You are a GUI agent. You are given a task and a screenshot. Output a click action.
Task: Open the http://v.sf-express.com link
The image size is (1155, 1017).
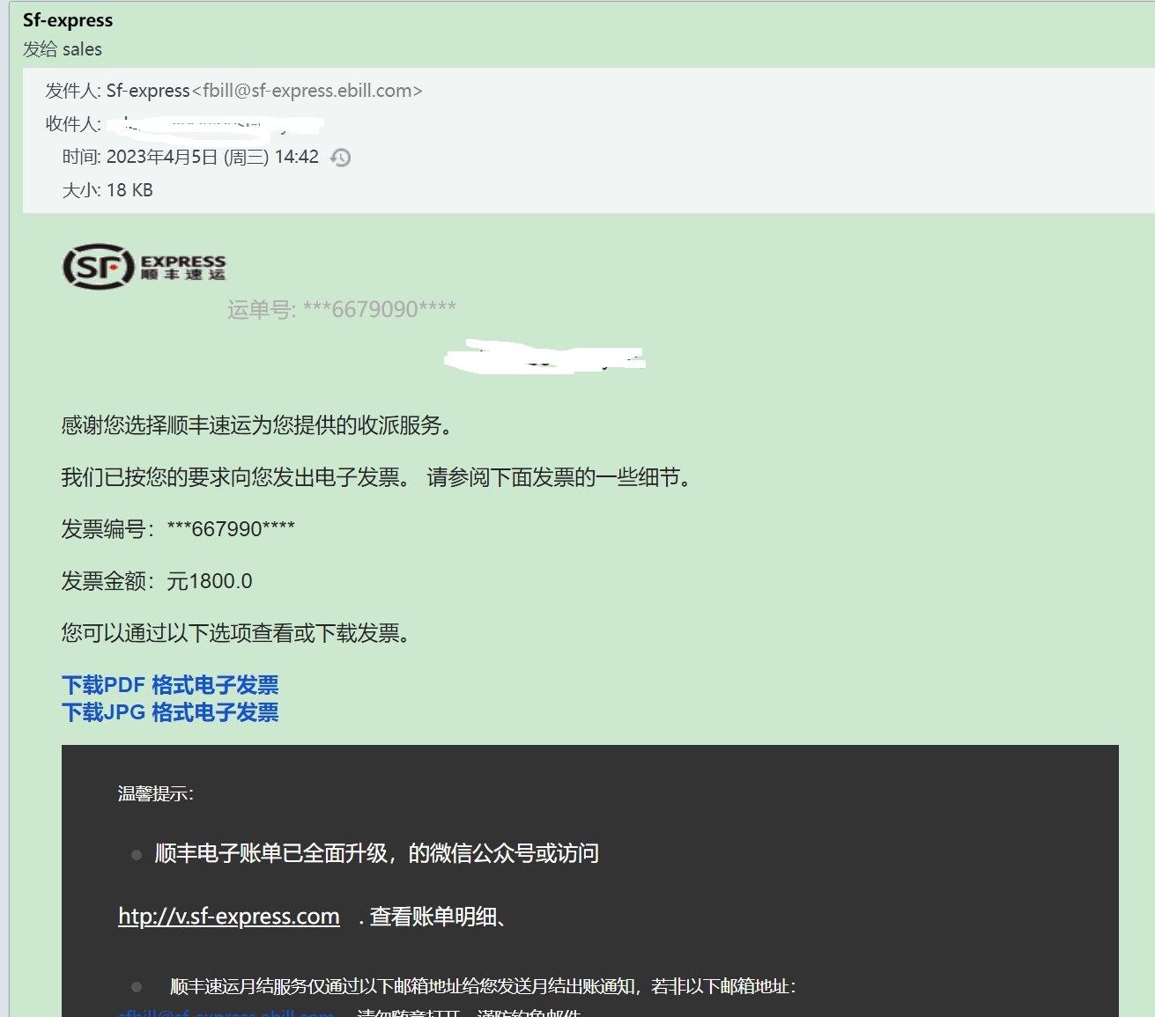[x=228, y=917]
